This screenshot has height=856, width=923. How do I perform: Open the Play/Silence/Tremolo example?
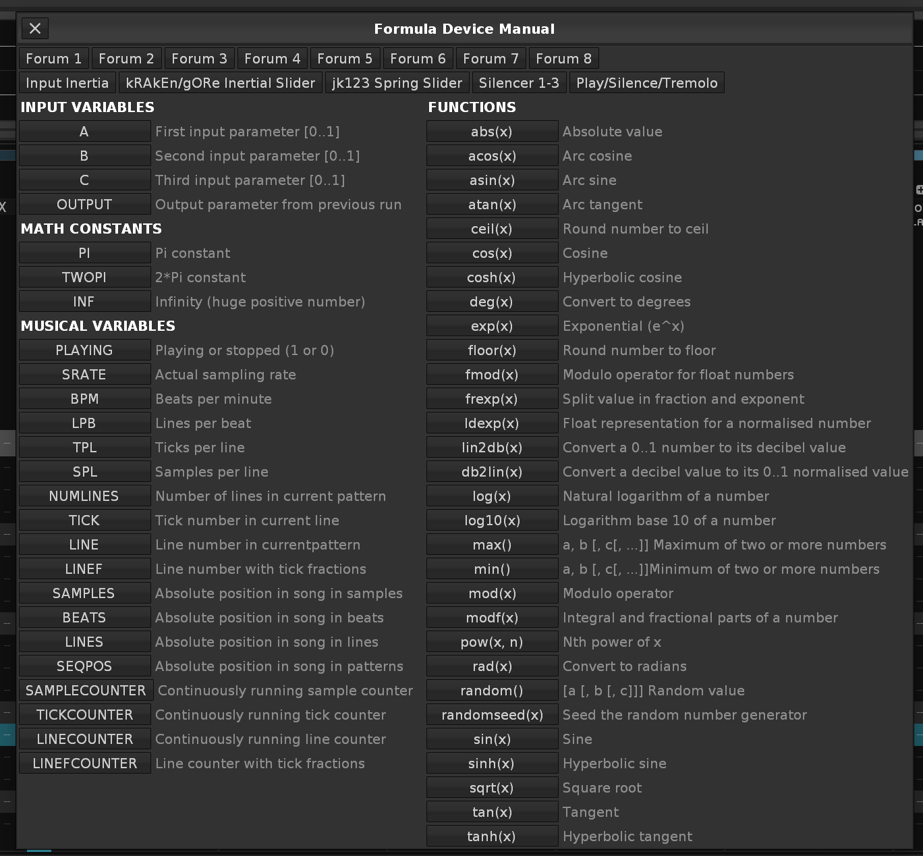[x=646, y=83]
